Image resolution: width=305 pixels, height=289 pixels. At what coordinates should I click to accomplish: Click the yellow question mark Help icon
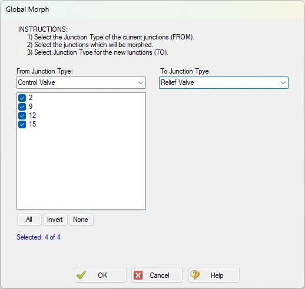point(195,275)
